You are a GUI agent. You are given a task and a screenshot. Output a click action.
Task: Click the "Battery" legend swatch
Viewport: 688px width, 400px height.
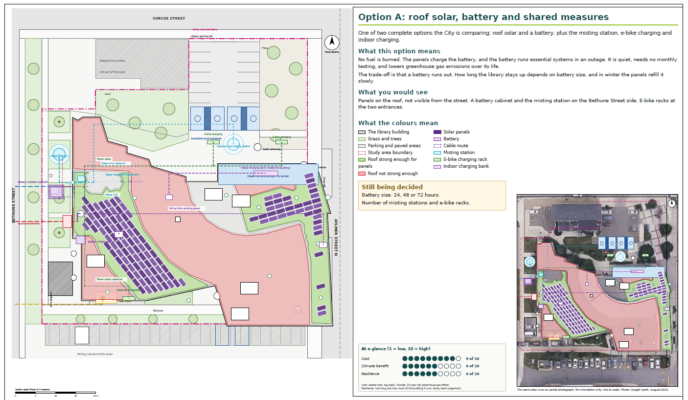438,139
